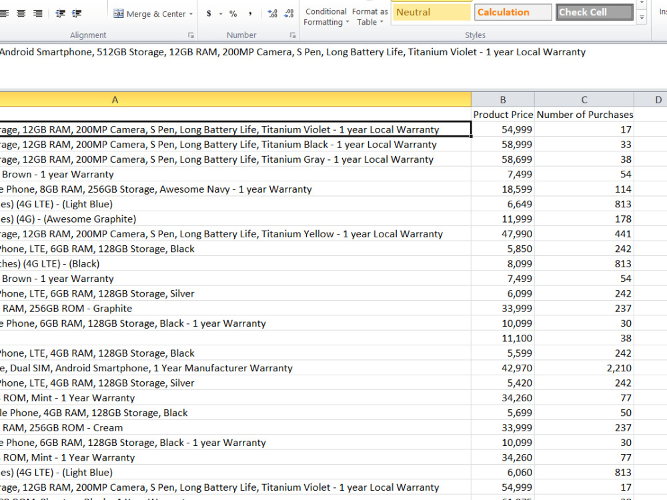Select price cell 11,999

click(503, 219)
